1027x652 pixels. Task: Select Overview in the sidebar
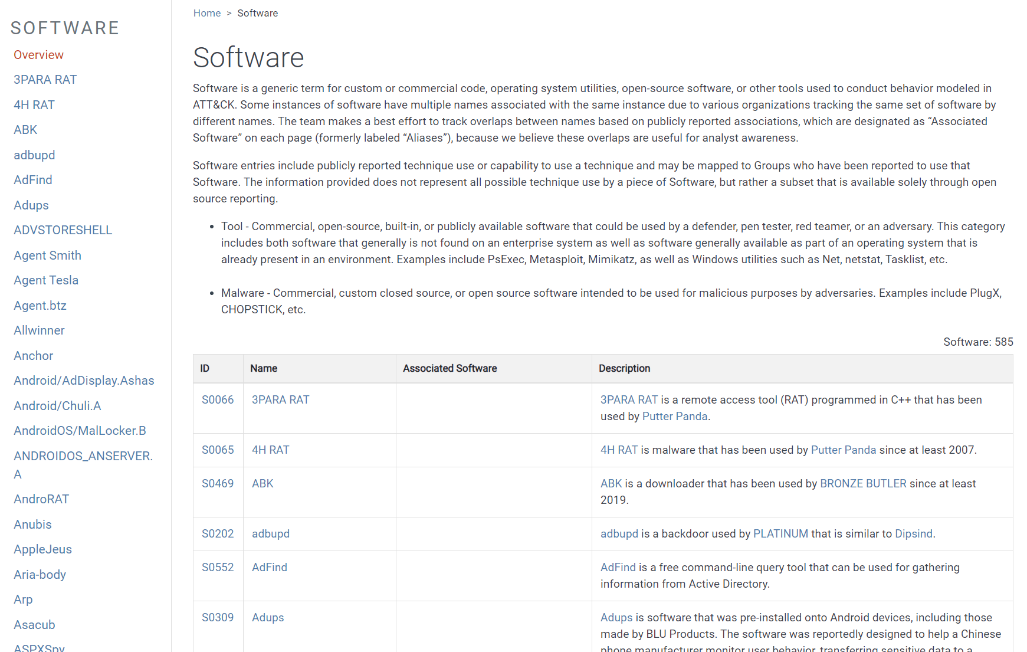coord(38,55)
